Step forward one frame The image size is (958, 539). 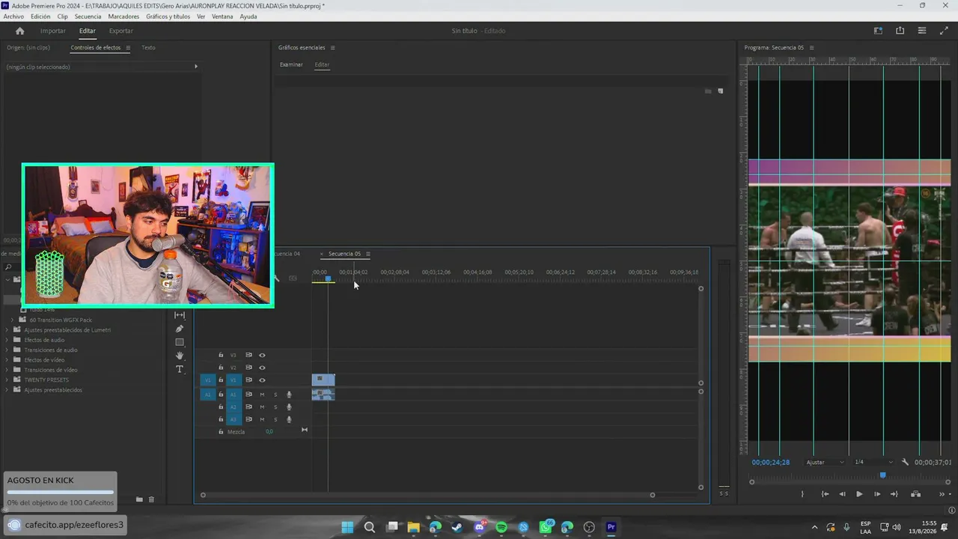877,494
